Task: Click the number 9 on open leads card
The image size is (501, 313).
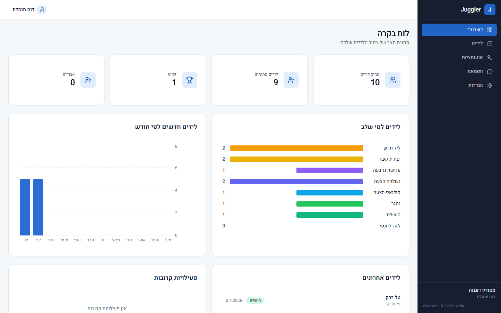Action: pyautogui.click(x=276, y=82)
